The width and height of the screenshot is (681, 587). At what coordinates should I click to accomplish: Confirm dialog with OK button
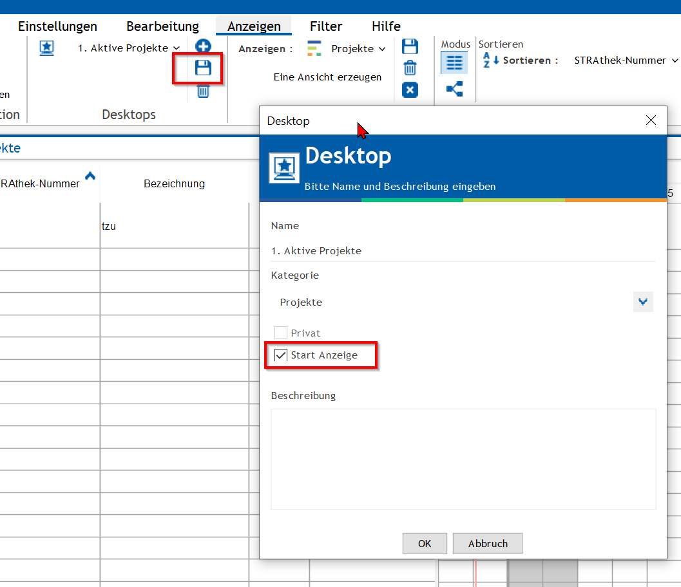click(x=425, y=543)
